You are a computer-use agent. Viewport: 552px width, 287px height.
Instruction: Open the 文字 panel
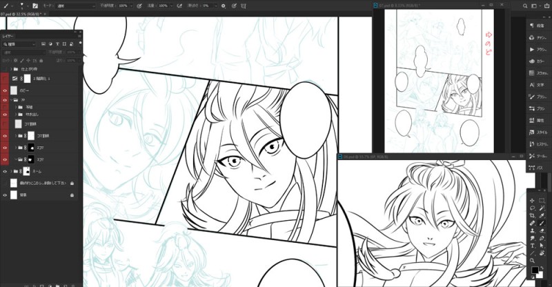coord(537,85)
